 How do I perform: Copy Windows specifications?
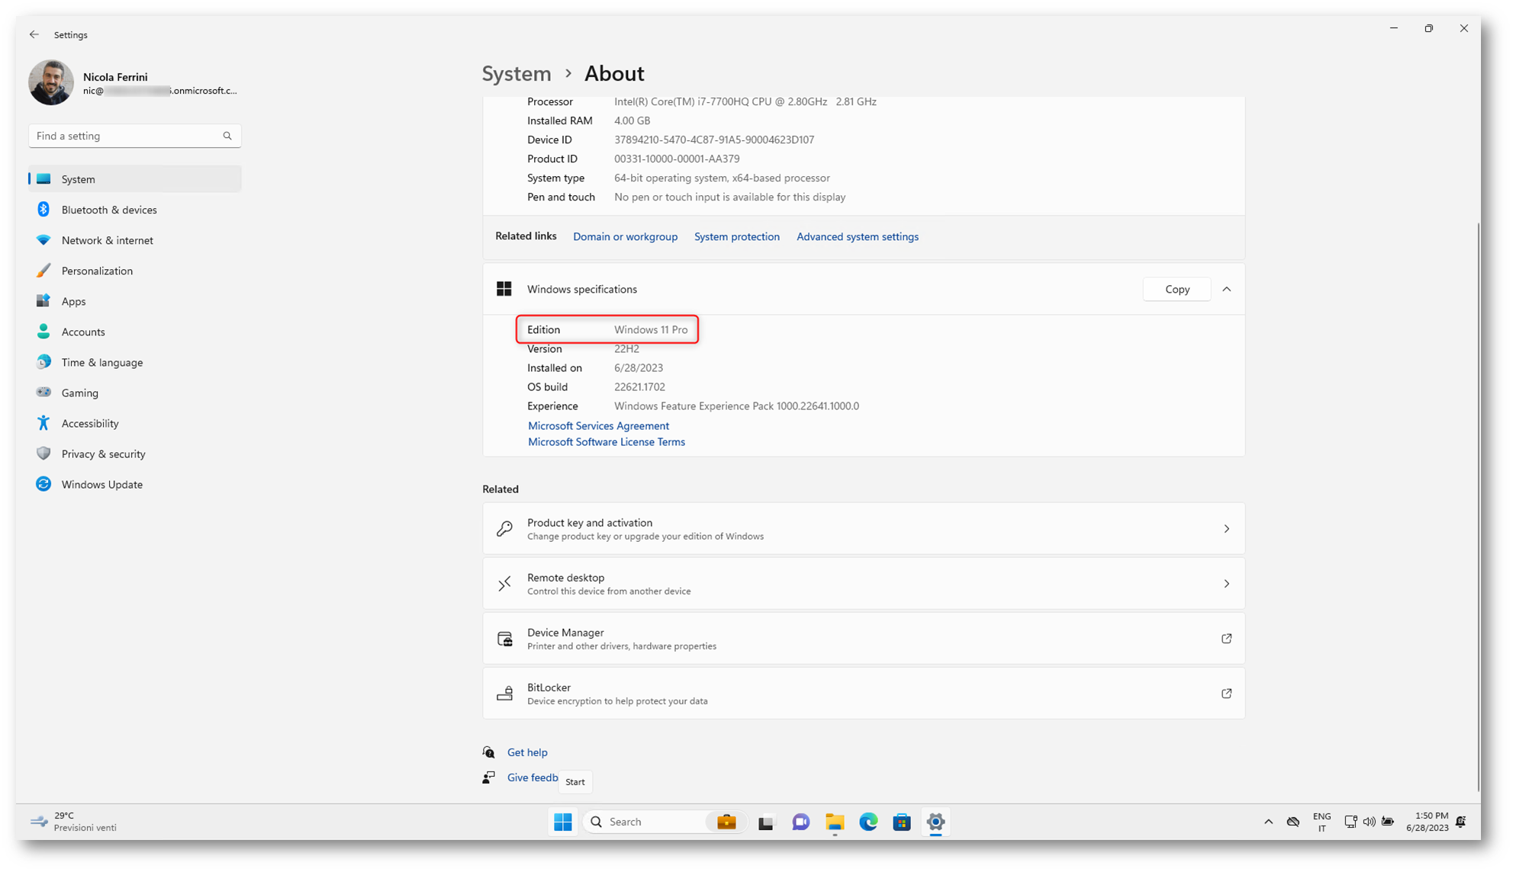(1177, 289)
